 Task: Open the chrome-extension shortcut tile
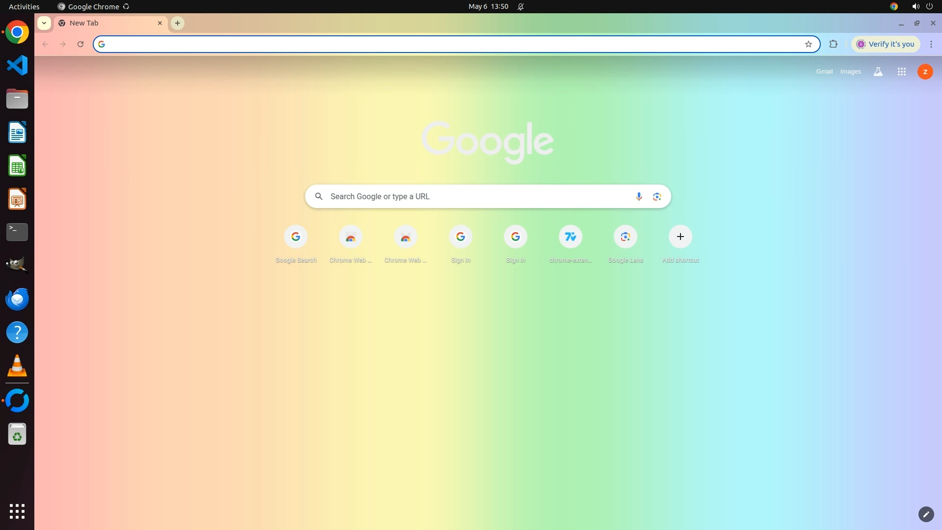coord(571,237)
